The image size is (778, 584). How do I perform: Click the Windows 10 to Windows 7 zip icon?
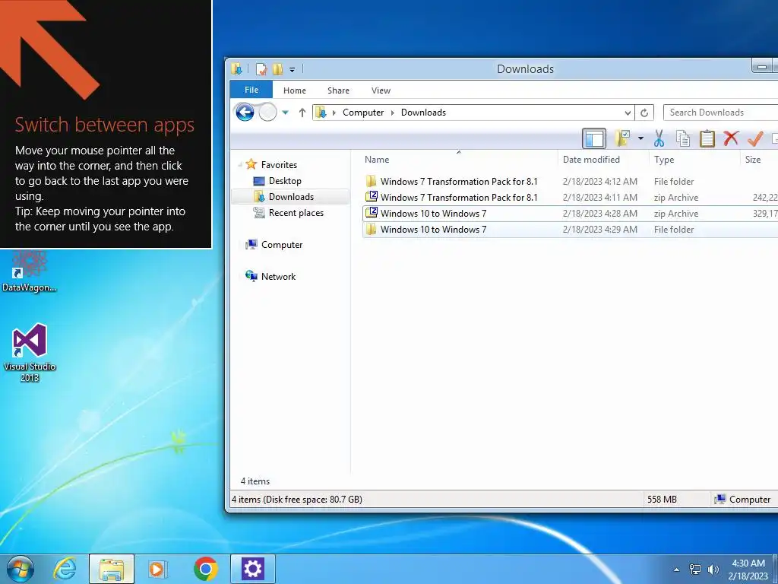point(371,213)
